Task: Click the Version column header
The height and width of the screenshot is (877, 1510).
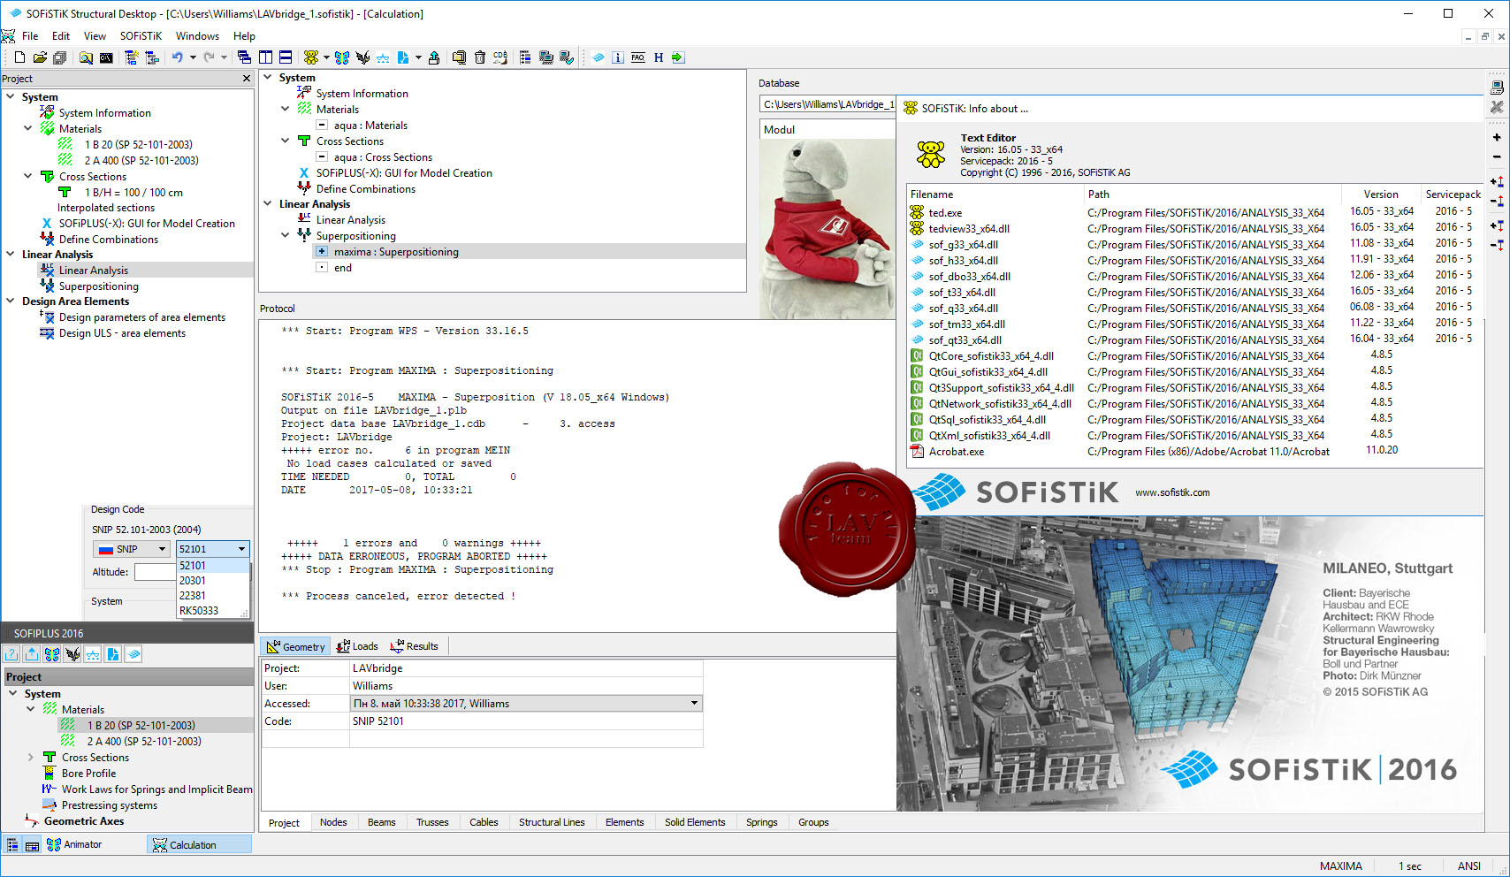Action: tap(1381, 194)
